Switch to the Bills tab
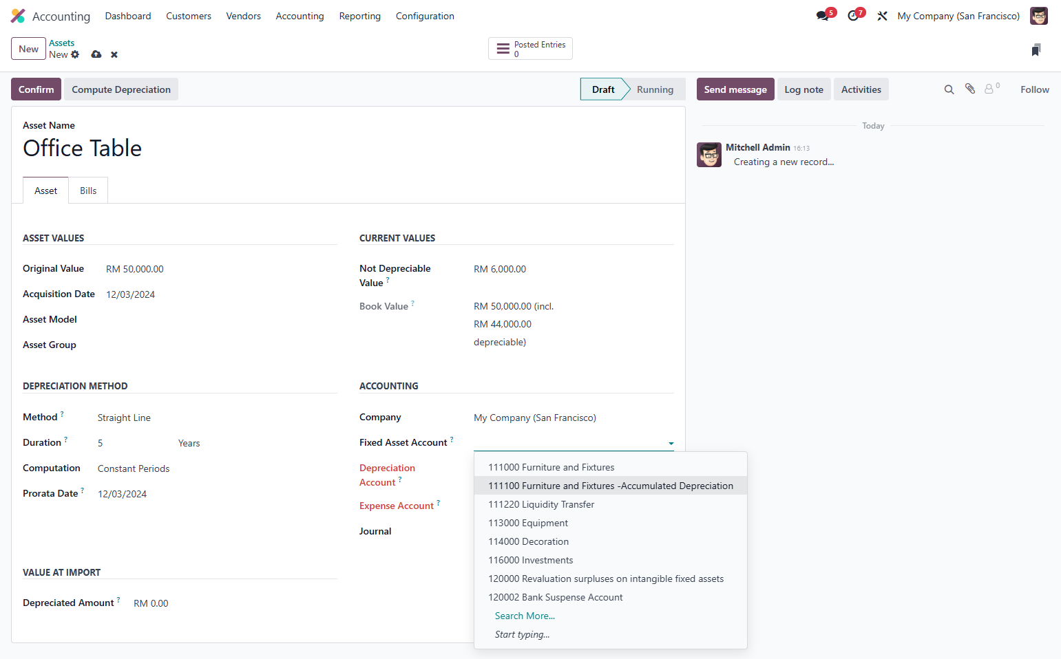 point(88,191)
